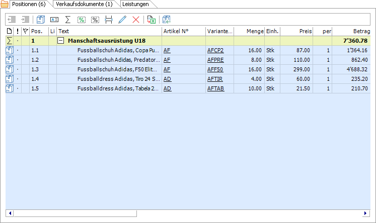The width and height of the screenshot is (376, 223).
Task: Click the green percent discount icon
Action: pyautogui.click(x=82, y=20)
